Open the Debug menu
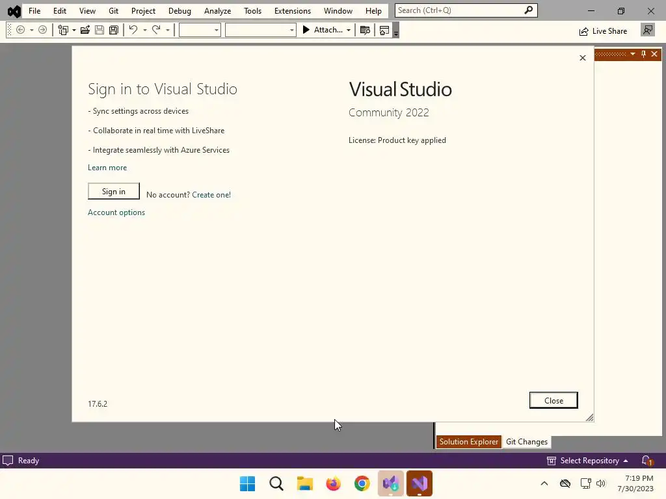Viewport: 666px width, 499px height. point(180,10)
